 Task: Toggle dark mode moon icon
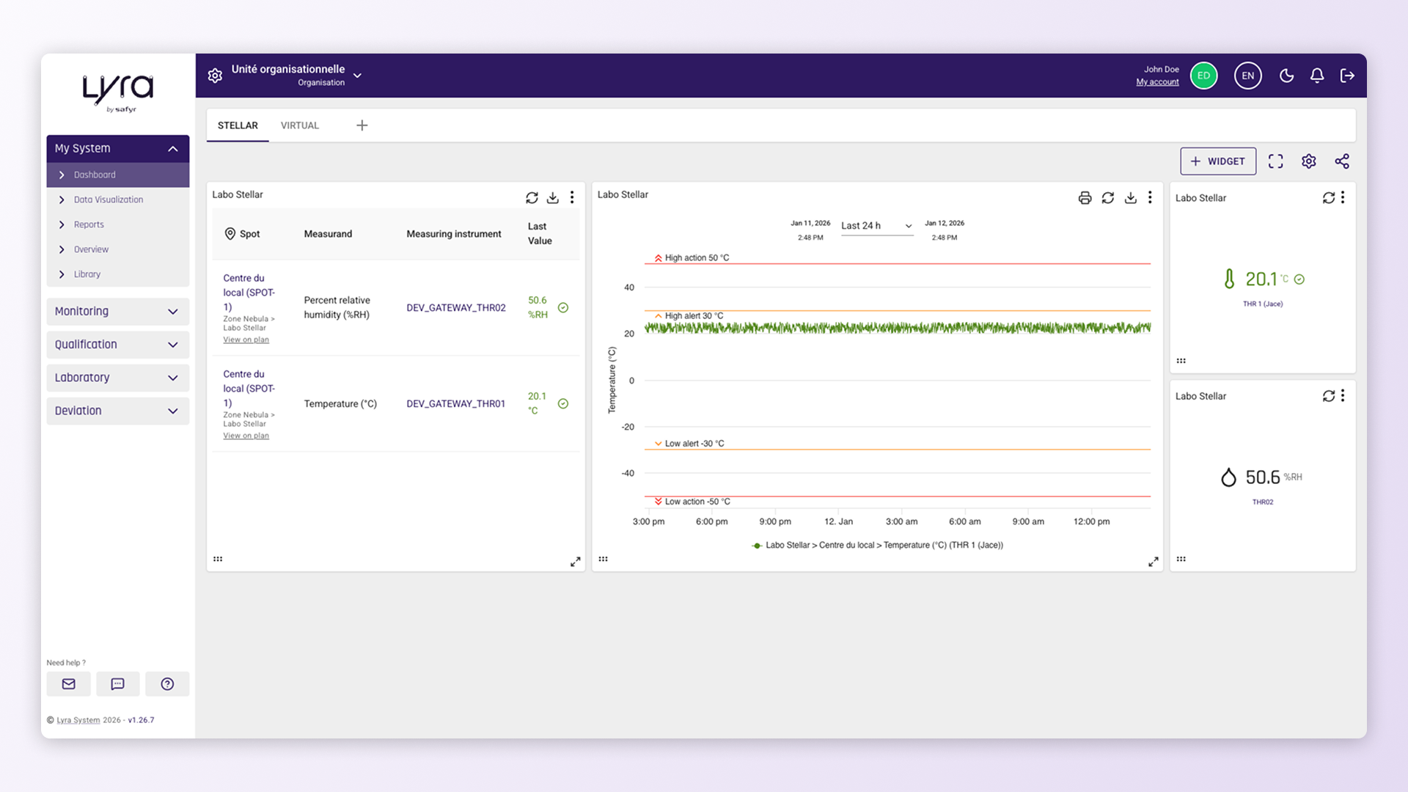tap(1286, 76)
